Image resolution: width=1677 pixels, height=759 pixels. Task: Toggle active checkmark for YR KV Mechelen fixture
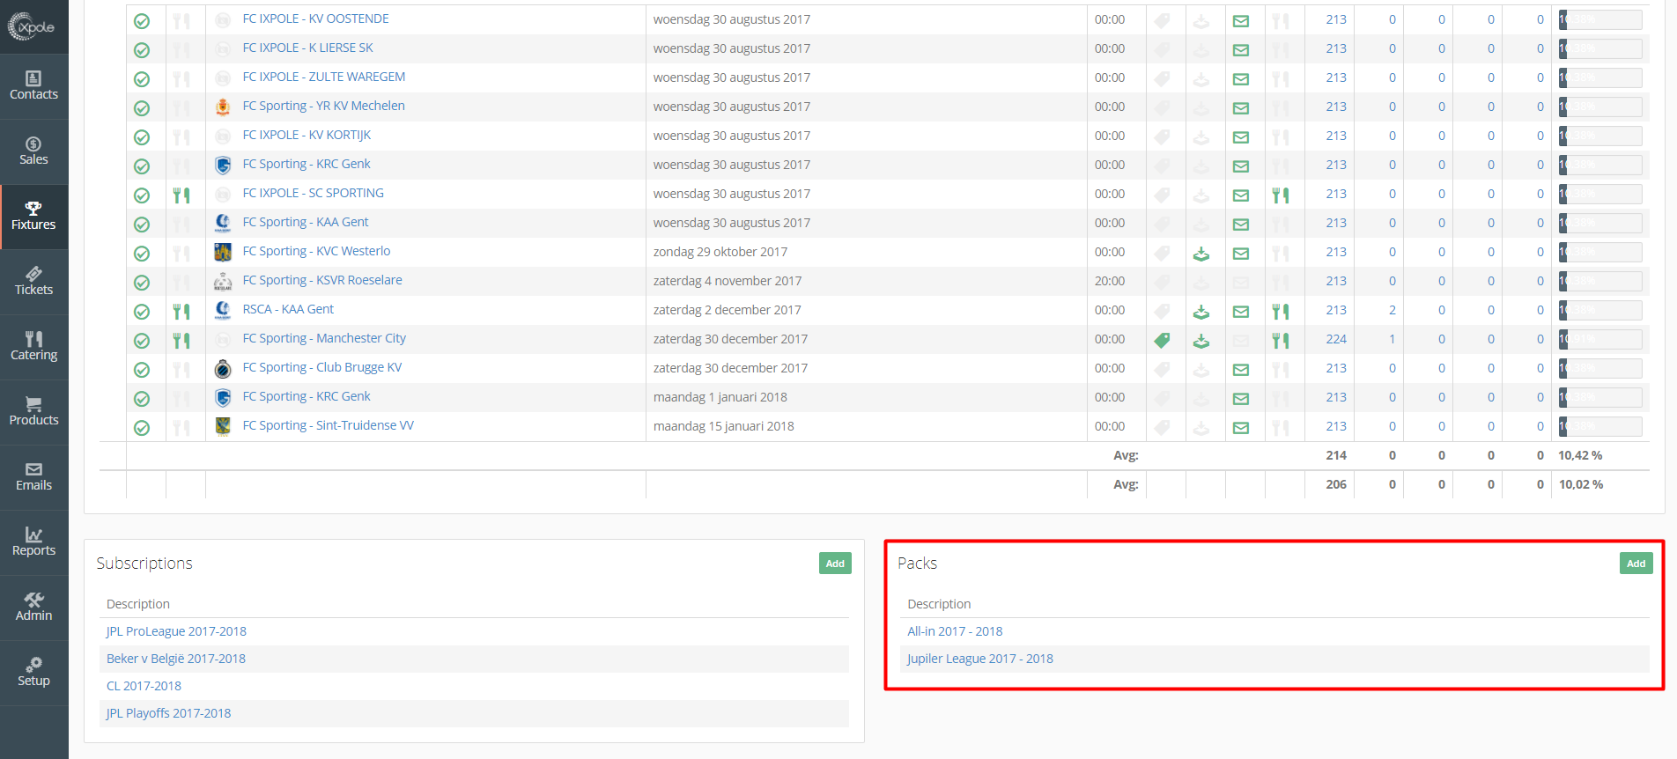pos(142,108)
